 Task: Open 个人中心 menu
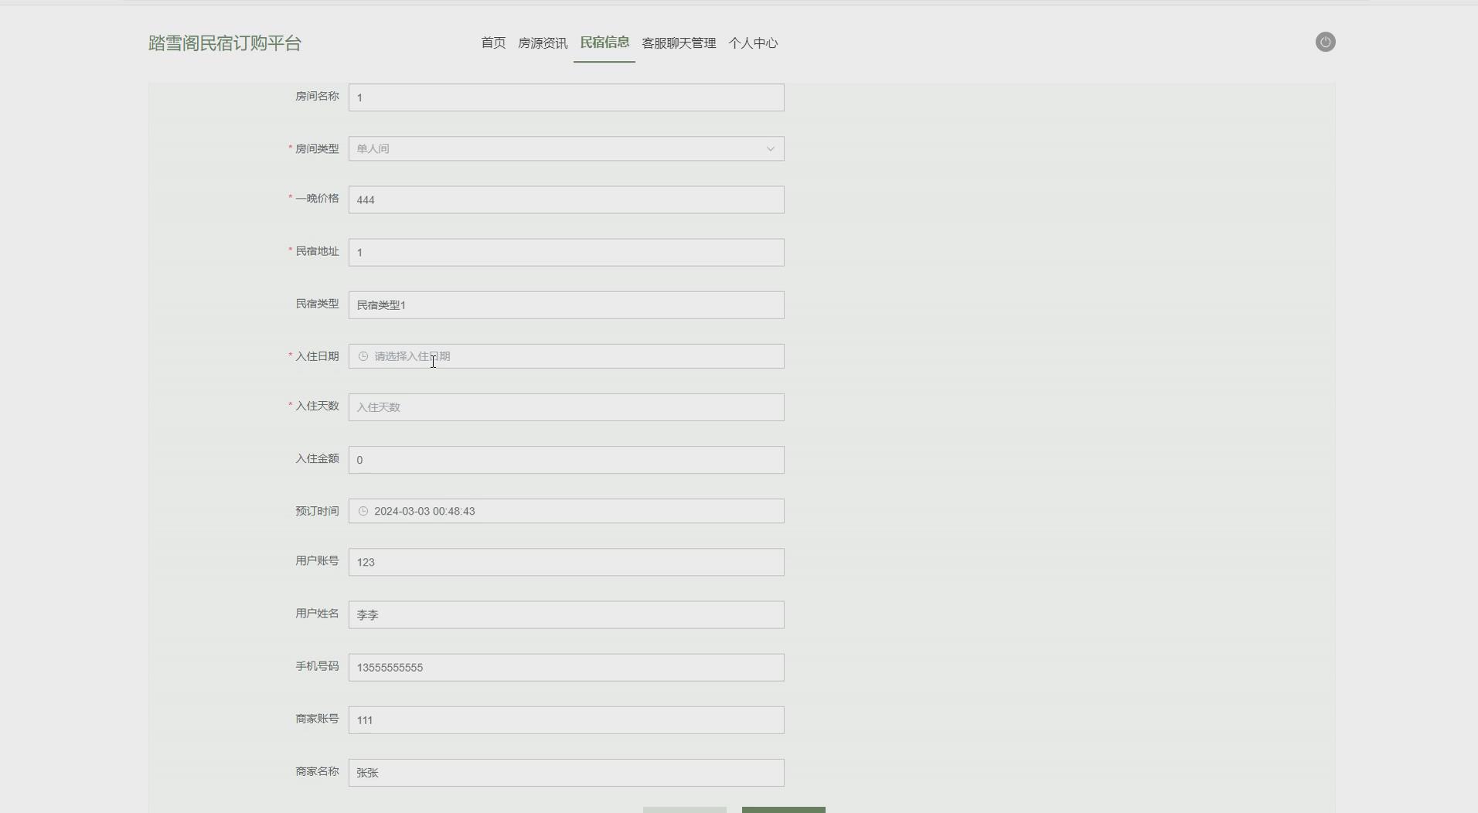(753, 43)
